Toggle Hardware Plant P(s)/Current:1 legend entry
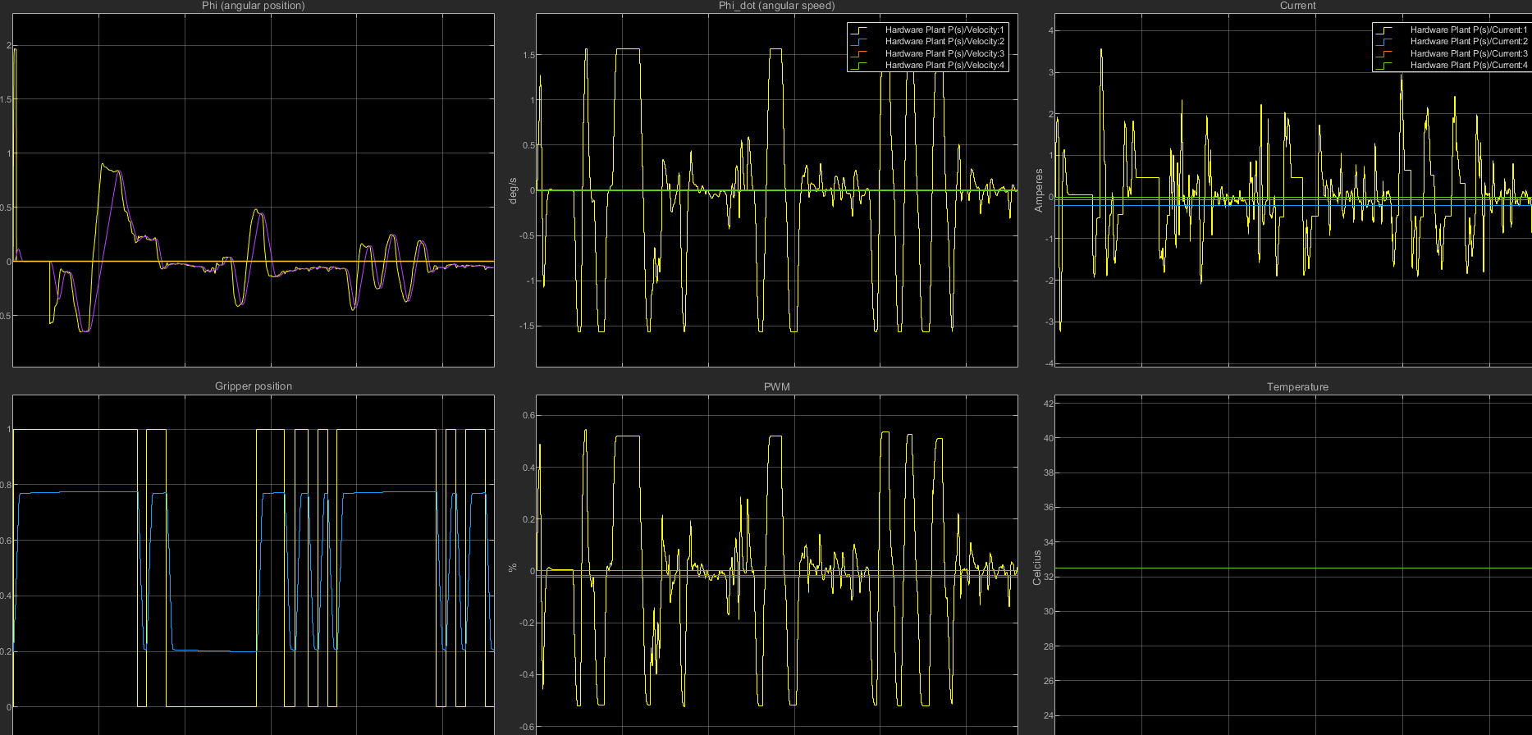Screen dimensions: 1532x735 coord(1452,30)
